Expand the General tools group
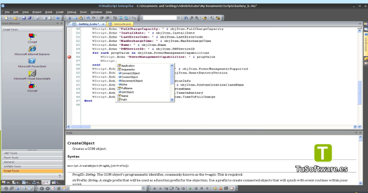 (32, 162)
